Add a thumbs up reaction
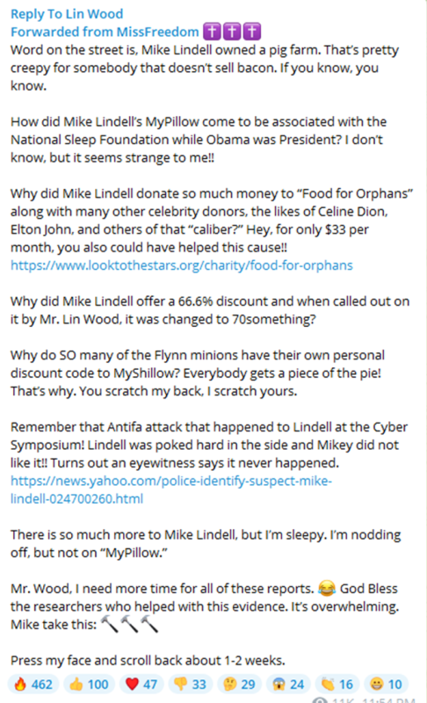The height and width of the screenshot is (703, 427). (89, 685)
